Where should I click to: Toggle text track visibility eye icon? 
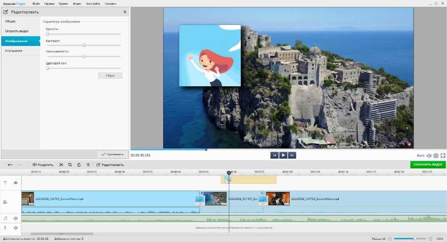pyautogui.click(x=16, y=183)
